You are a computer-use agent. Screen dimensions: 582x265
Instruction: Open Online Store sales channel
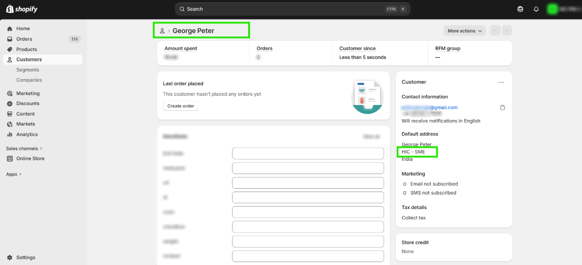coord(30,159)
